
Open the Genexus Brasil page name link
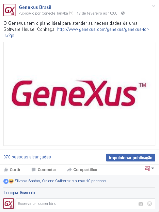35,7
